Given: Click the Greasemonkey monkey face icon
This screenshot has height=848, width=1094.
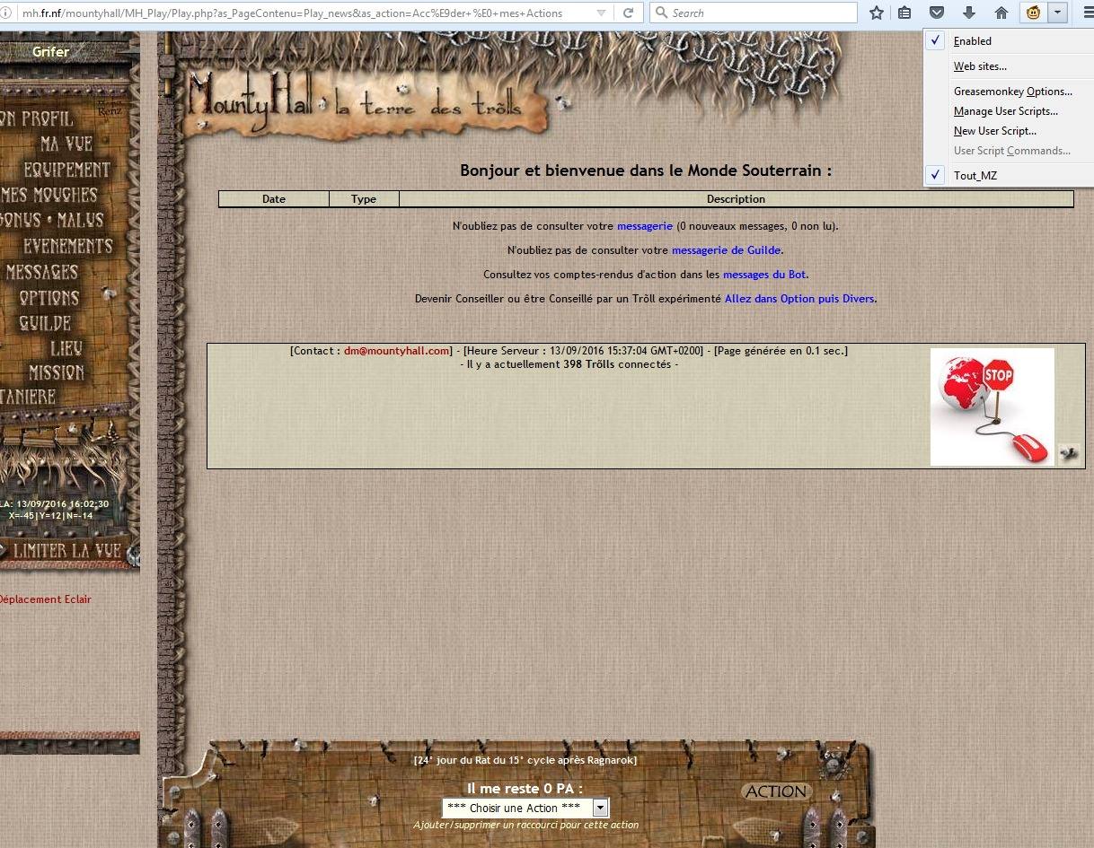Looking at the screenshot, I should (1033, 13).
